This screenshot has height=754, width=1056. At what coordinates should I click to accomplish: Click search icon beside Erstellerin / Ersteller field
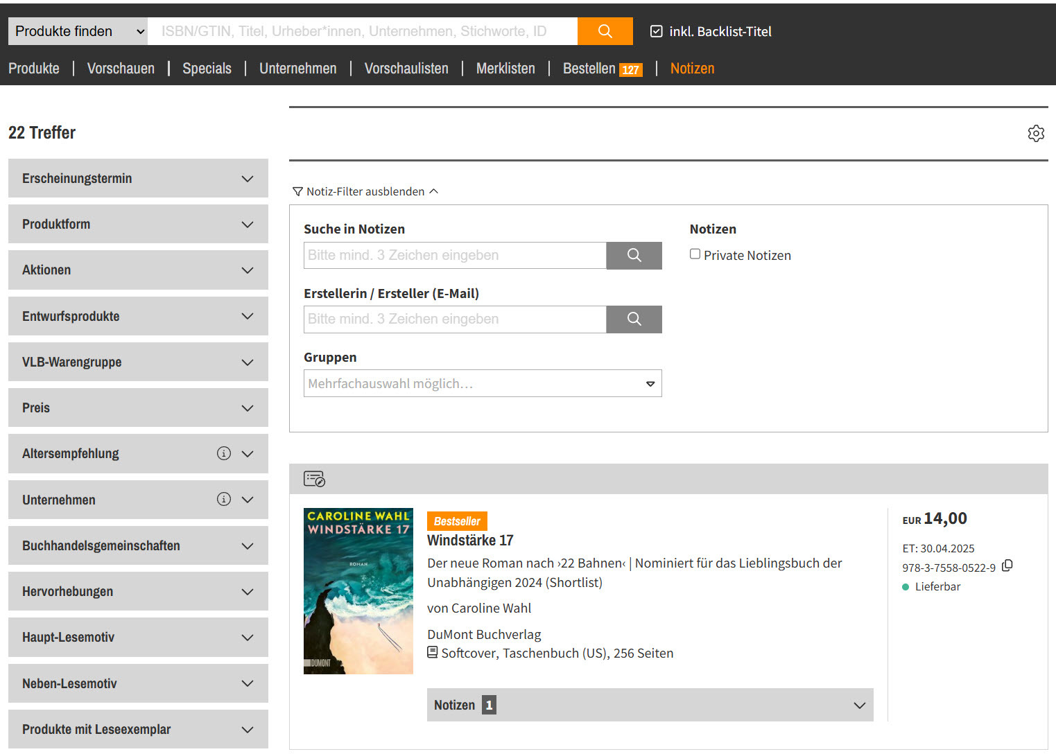point(634,319)
